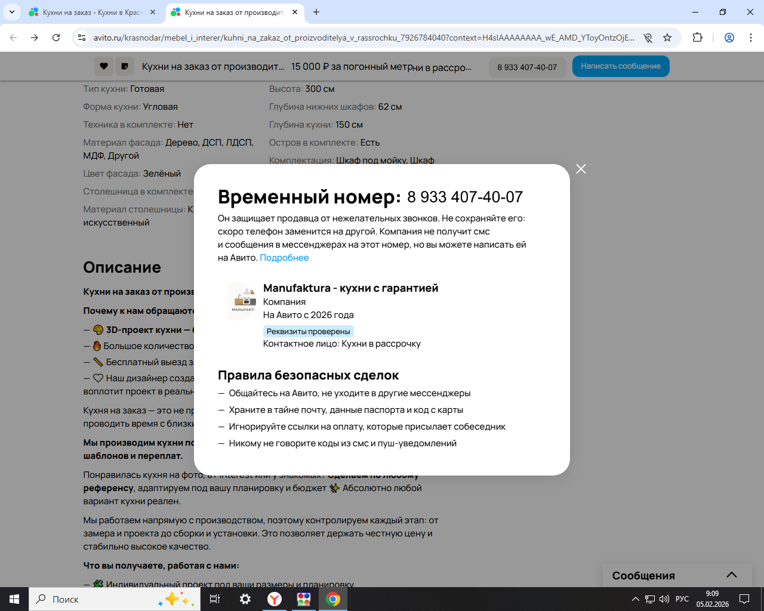
Task: Open Chrome's three-dot menu
Action: [x=751, y=38]
